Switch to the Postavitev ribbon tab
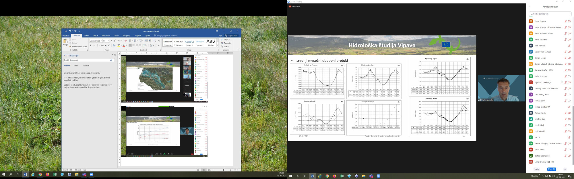The height and width of the screenshot is (179, 574). coord(106,36)
